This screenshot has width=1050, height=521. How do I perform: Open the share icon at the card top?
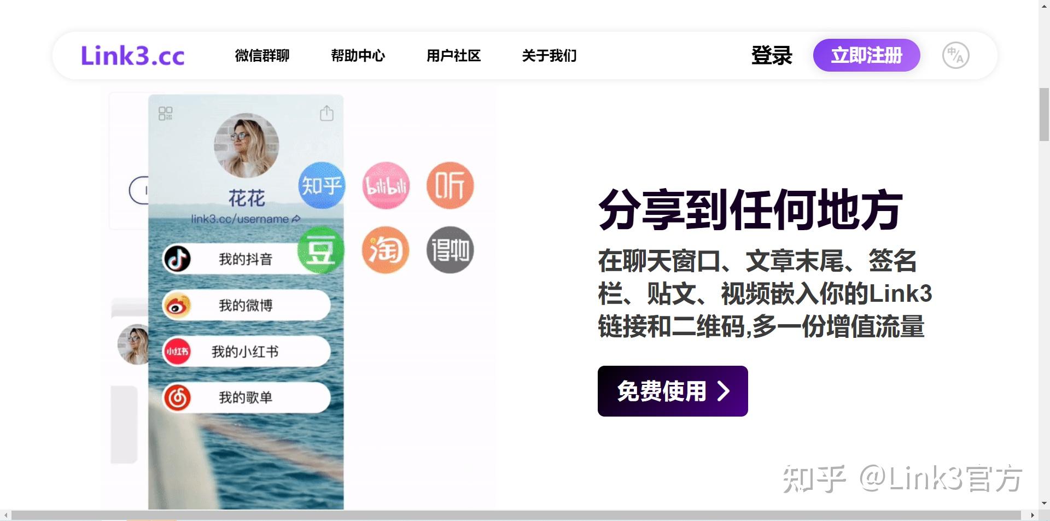[327, 113]
